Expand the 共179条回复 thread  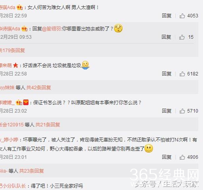12,51
